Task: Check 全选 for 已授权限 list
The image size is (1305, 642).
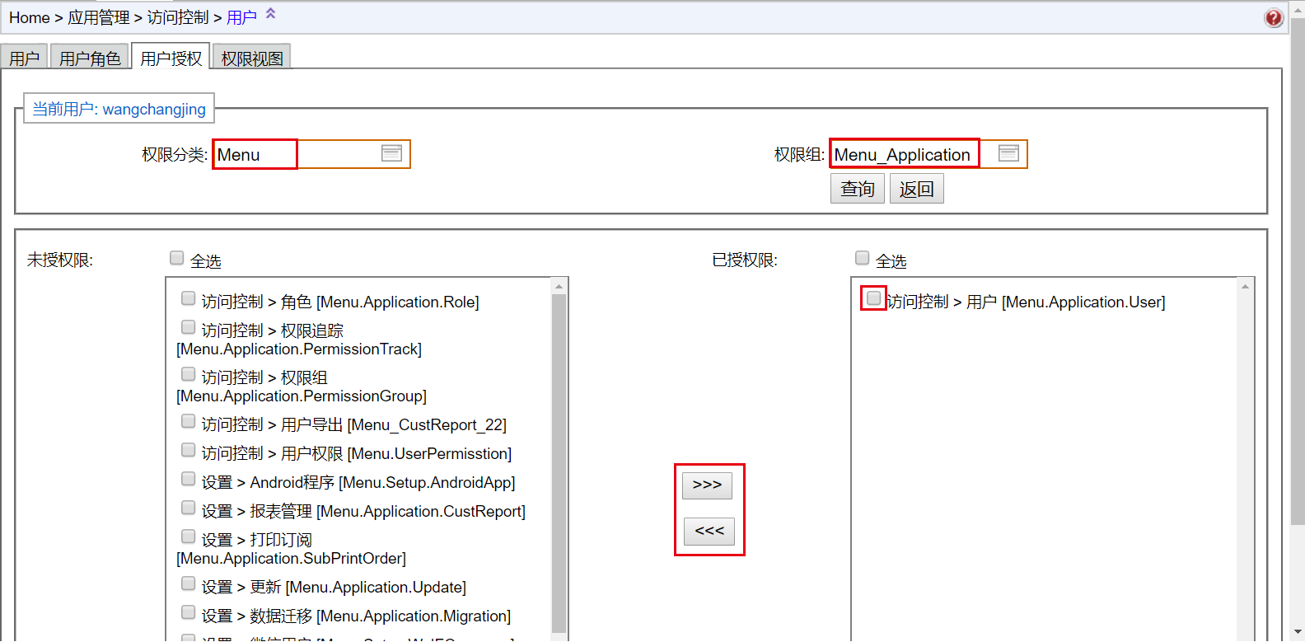Action: (862, 258)
